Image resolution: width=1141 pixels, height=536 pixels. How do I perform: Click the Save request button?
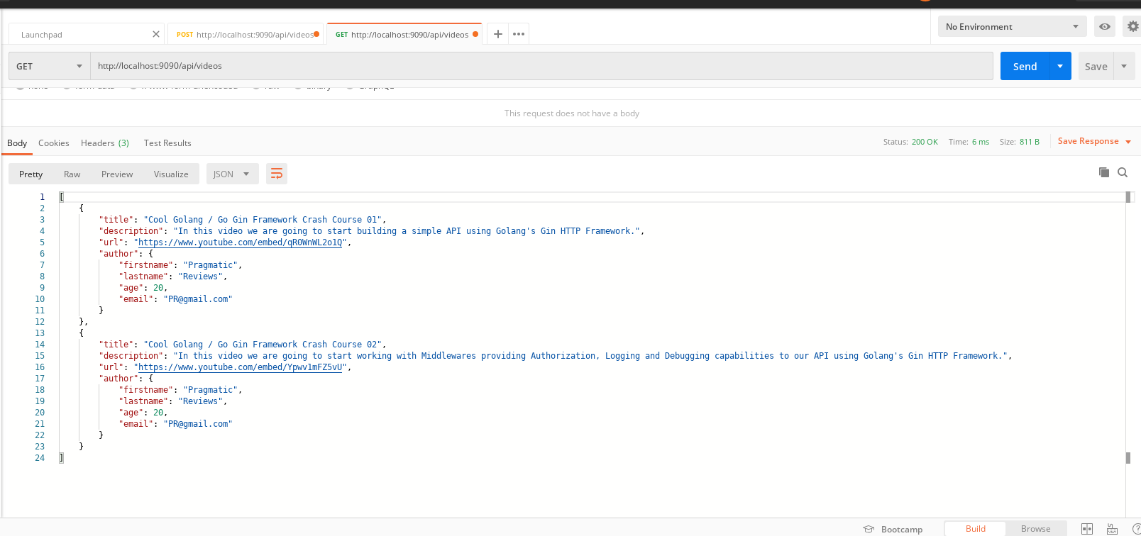pyautogui.click(x=1096, y=66)
